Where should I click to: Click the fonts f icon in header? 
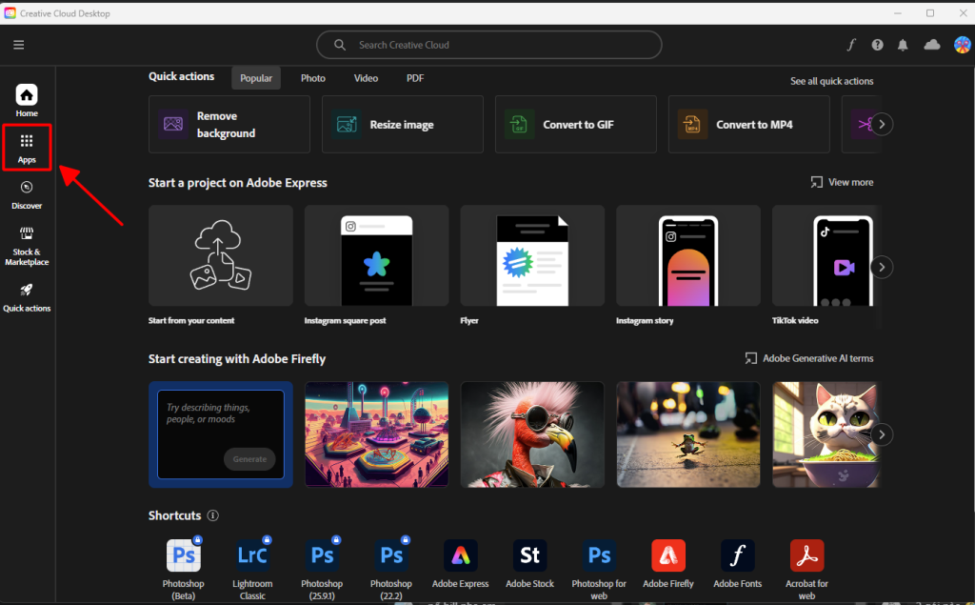point(850,45)
